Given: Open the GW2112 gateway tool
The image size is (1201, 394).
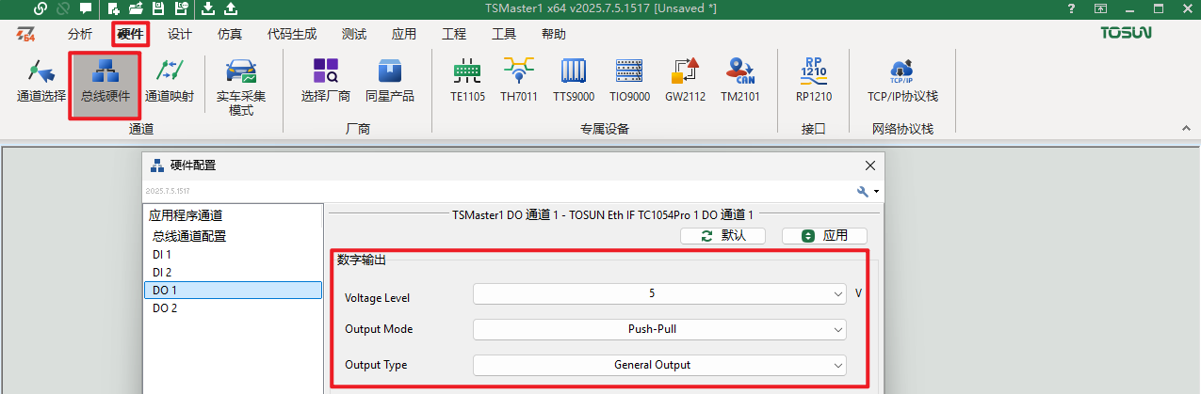Looking at the screenshot, I should (685, 82).
